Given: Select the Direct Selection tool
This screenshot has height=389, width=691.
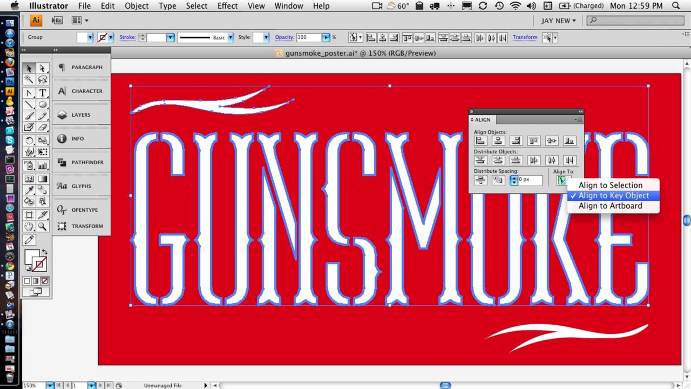Looking at the screenshot, I should click(43, 69).
